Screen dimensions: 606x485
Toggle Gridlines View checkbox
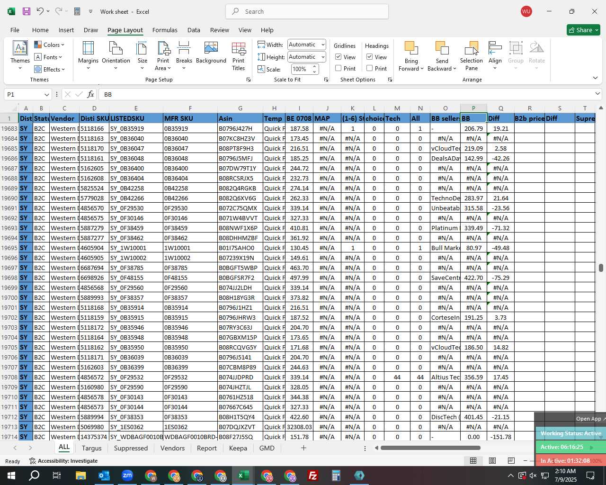[339, 57]
